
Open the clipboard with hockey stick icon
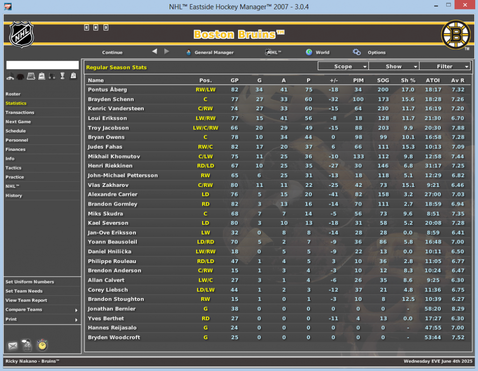click(x=42, y=76)
